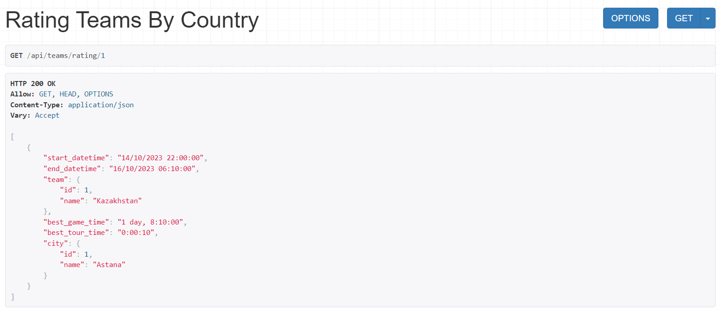Click the HTTP 200 OK status line

pos(33,84)
